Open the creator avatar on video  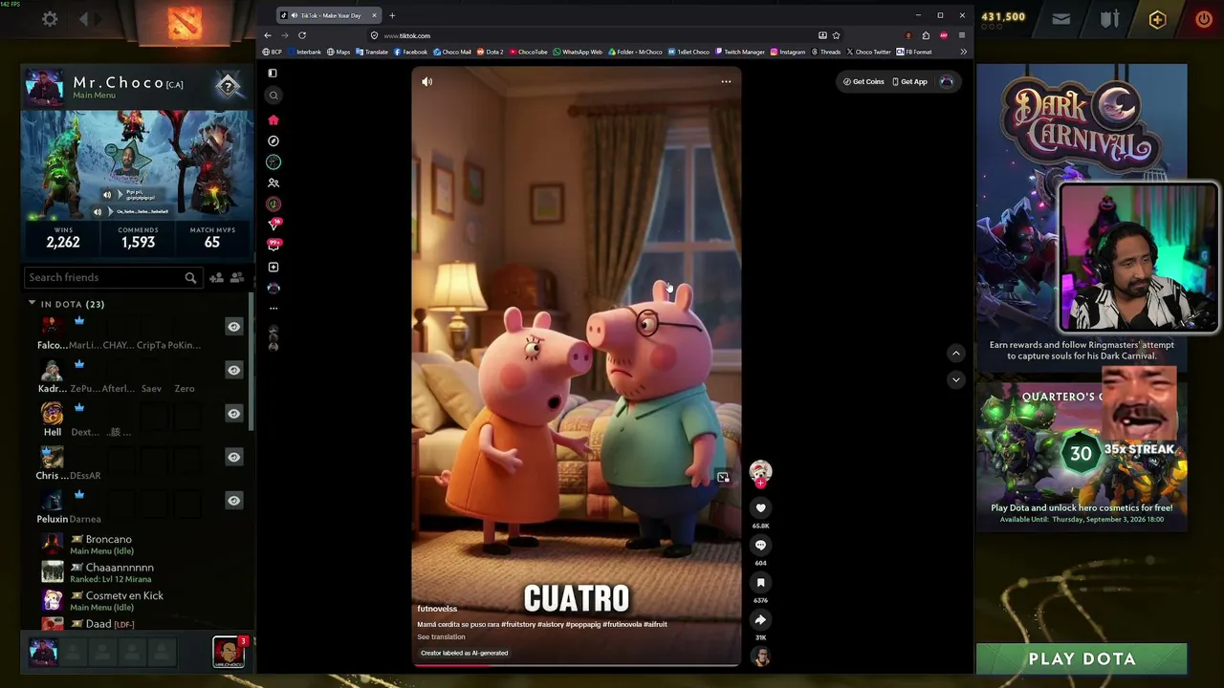[760, 471]
